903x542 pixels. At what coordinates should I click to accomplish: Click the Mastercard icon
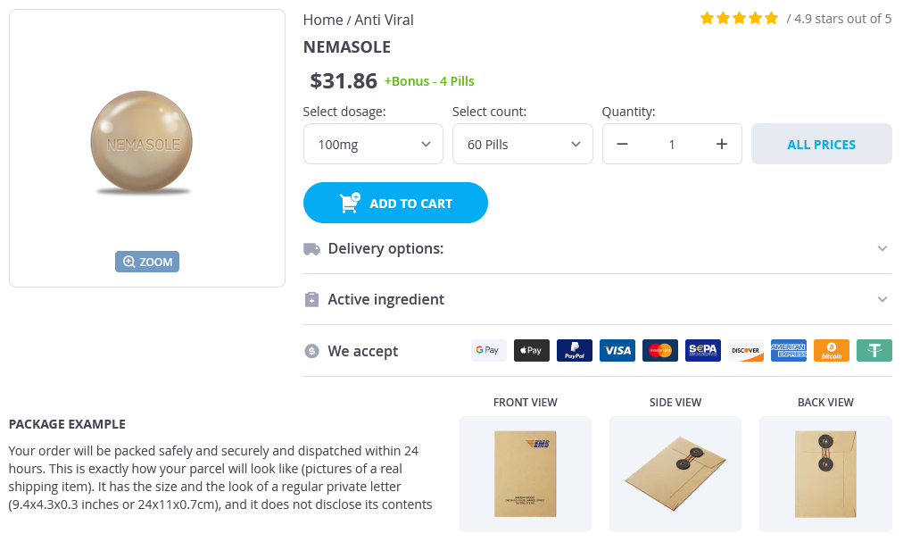pyautogui.click(x=660, y=351)
